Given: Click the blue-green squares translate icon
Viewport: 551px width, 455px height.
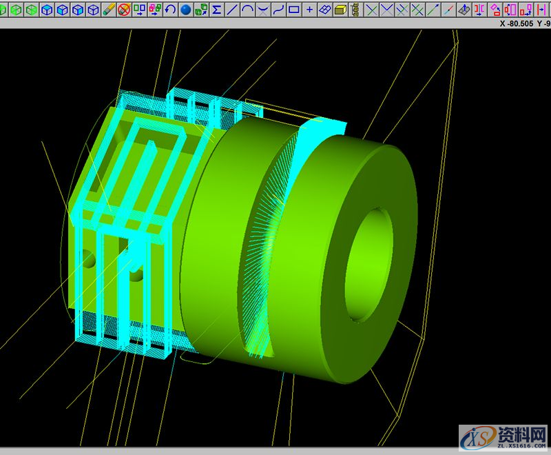Looking at the screenshot, I should pyautogui.click(x=140, y=10).
